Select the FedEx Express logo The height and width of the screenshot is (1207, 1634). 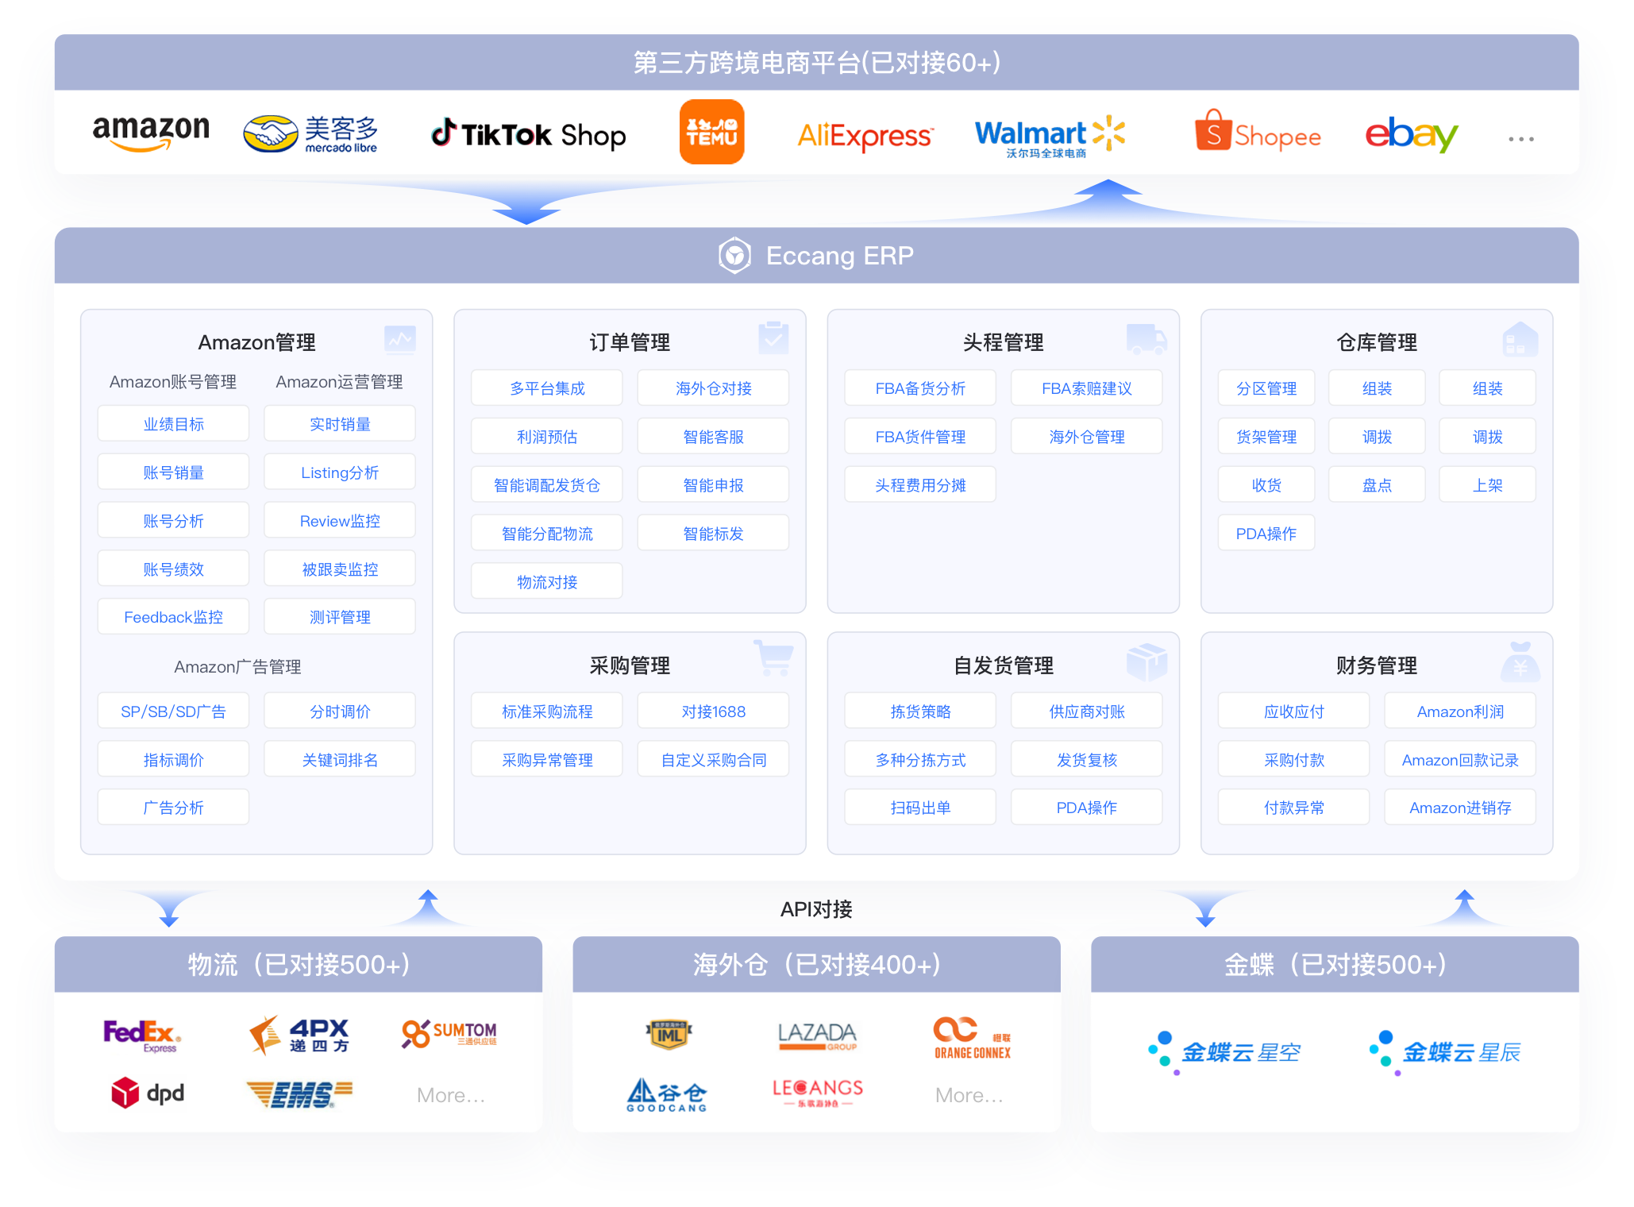click(x=141, y=1035)
